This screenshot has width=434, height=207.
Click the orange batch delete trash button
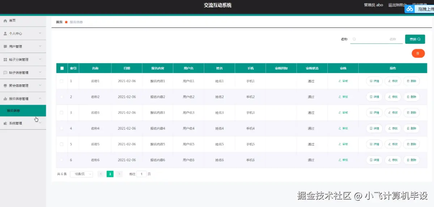[x=418, y=53]
